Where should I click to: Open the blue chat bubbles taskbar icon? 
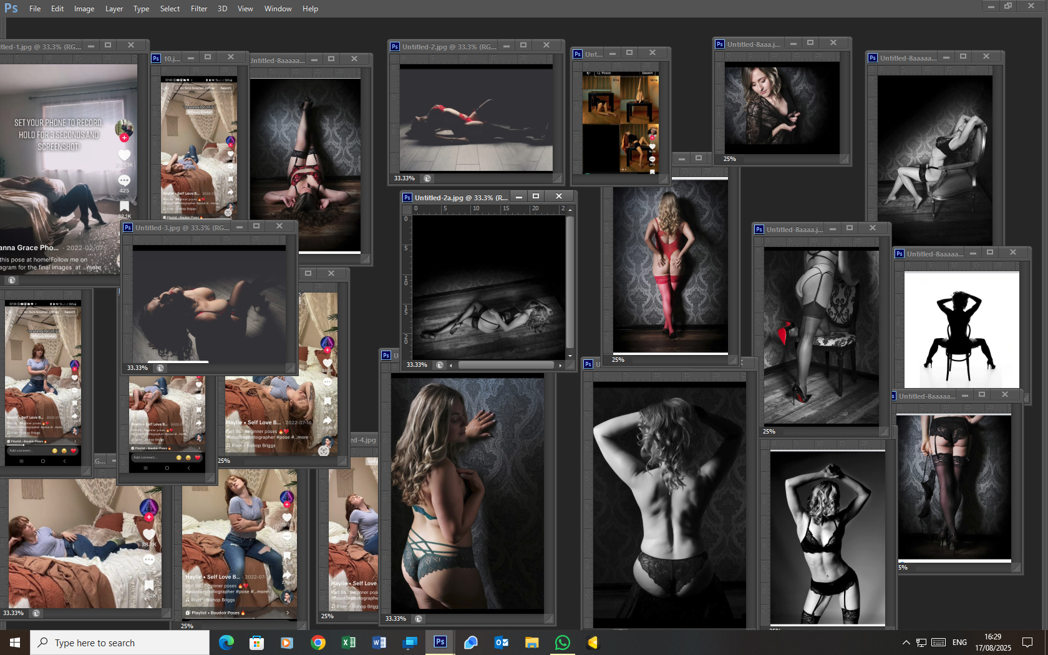tap(471, 643)
